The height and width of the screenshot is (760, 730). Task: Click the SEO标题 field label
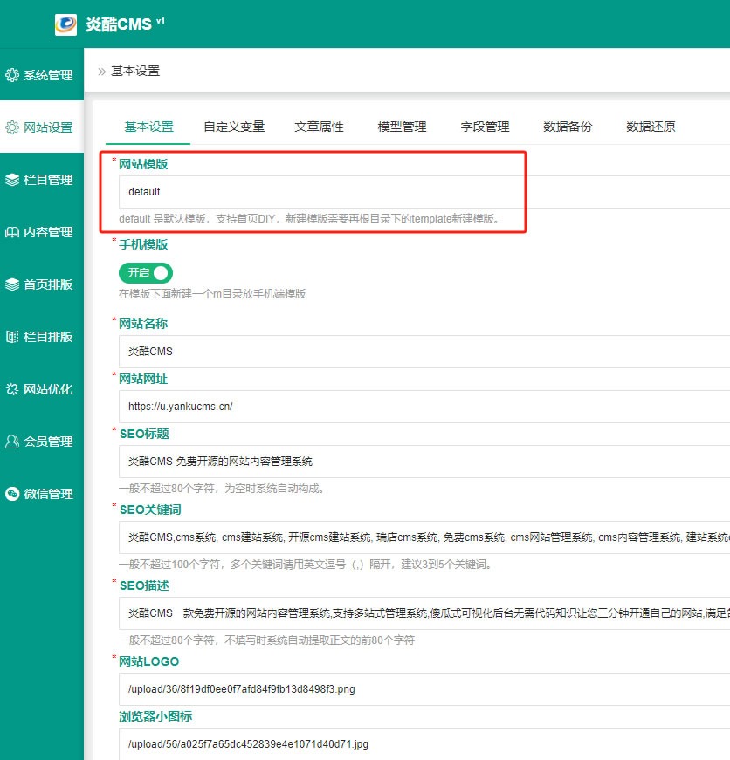point(144,434)
